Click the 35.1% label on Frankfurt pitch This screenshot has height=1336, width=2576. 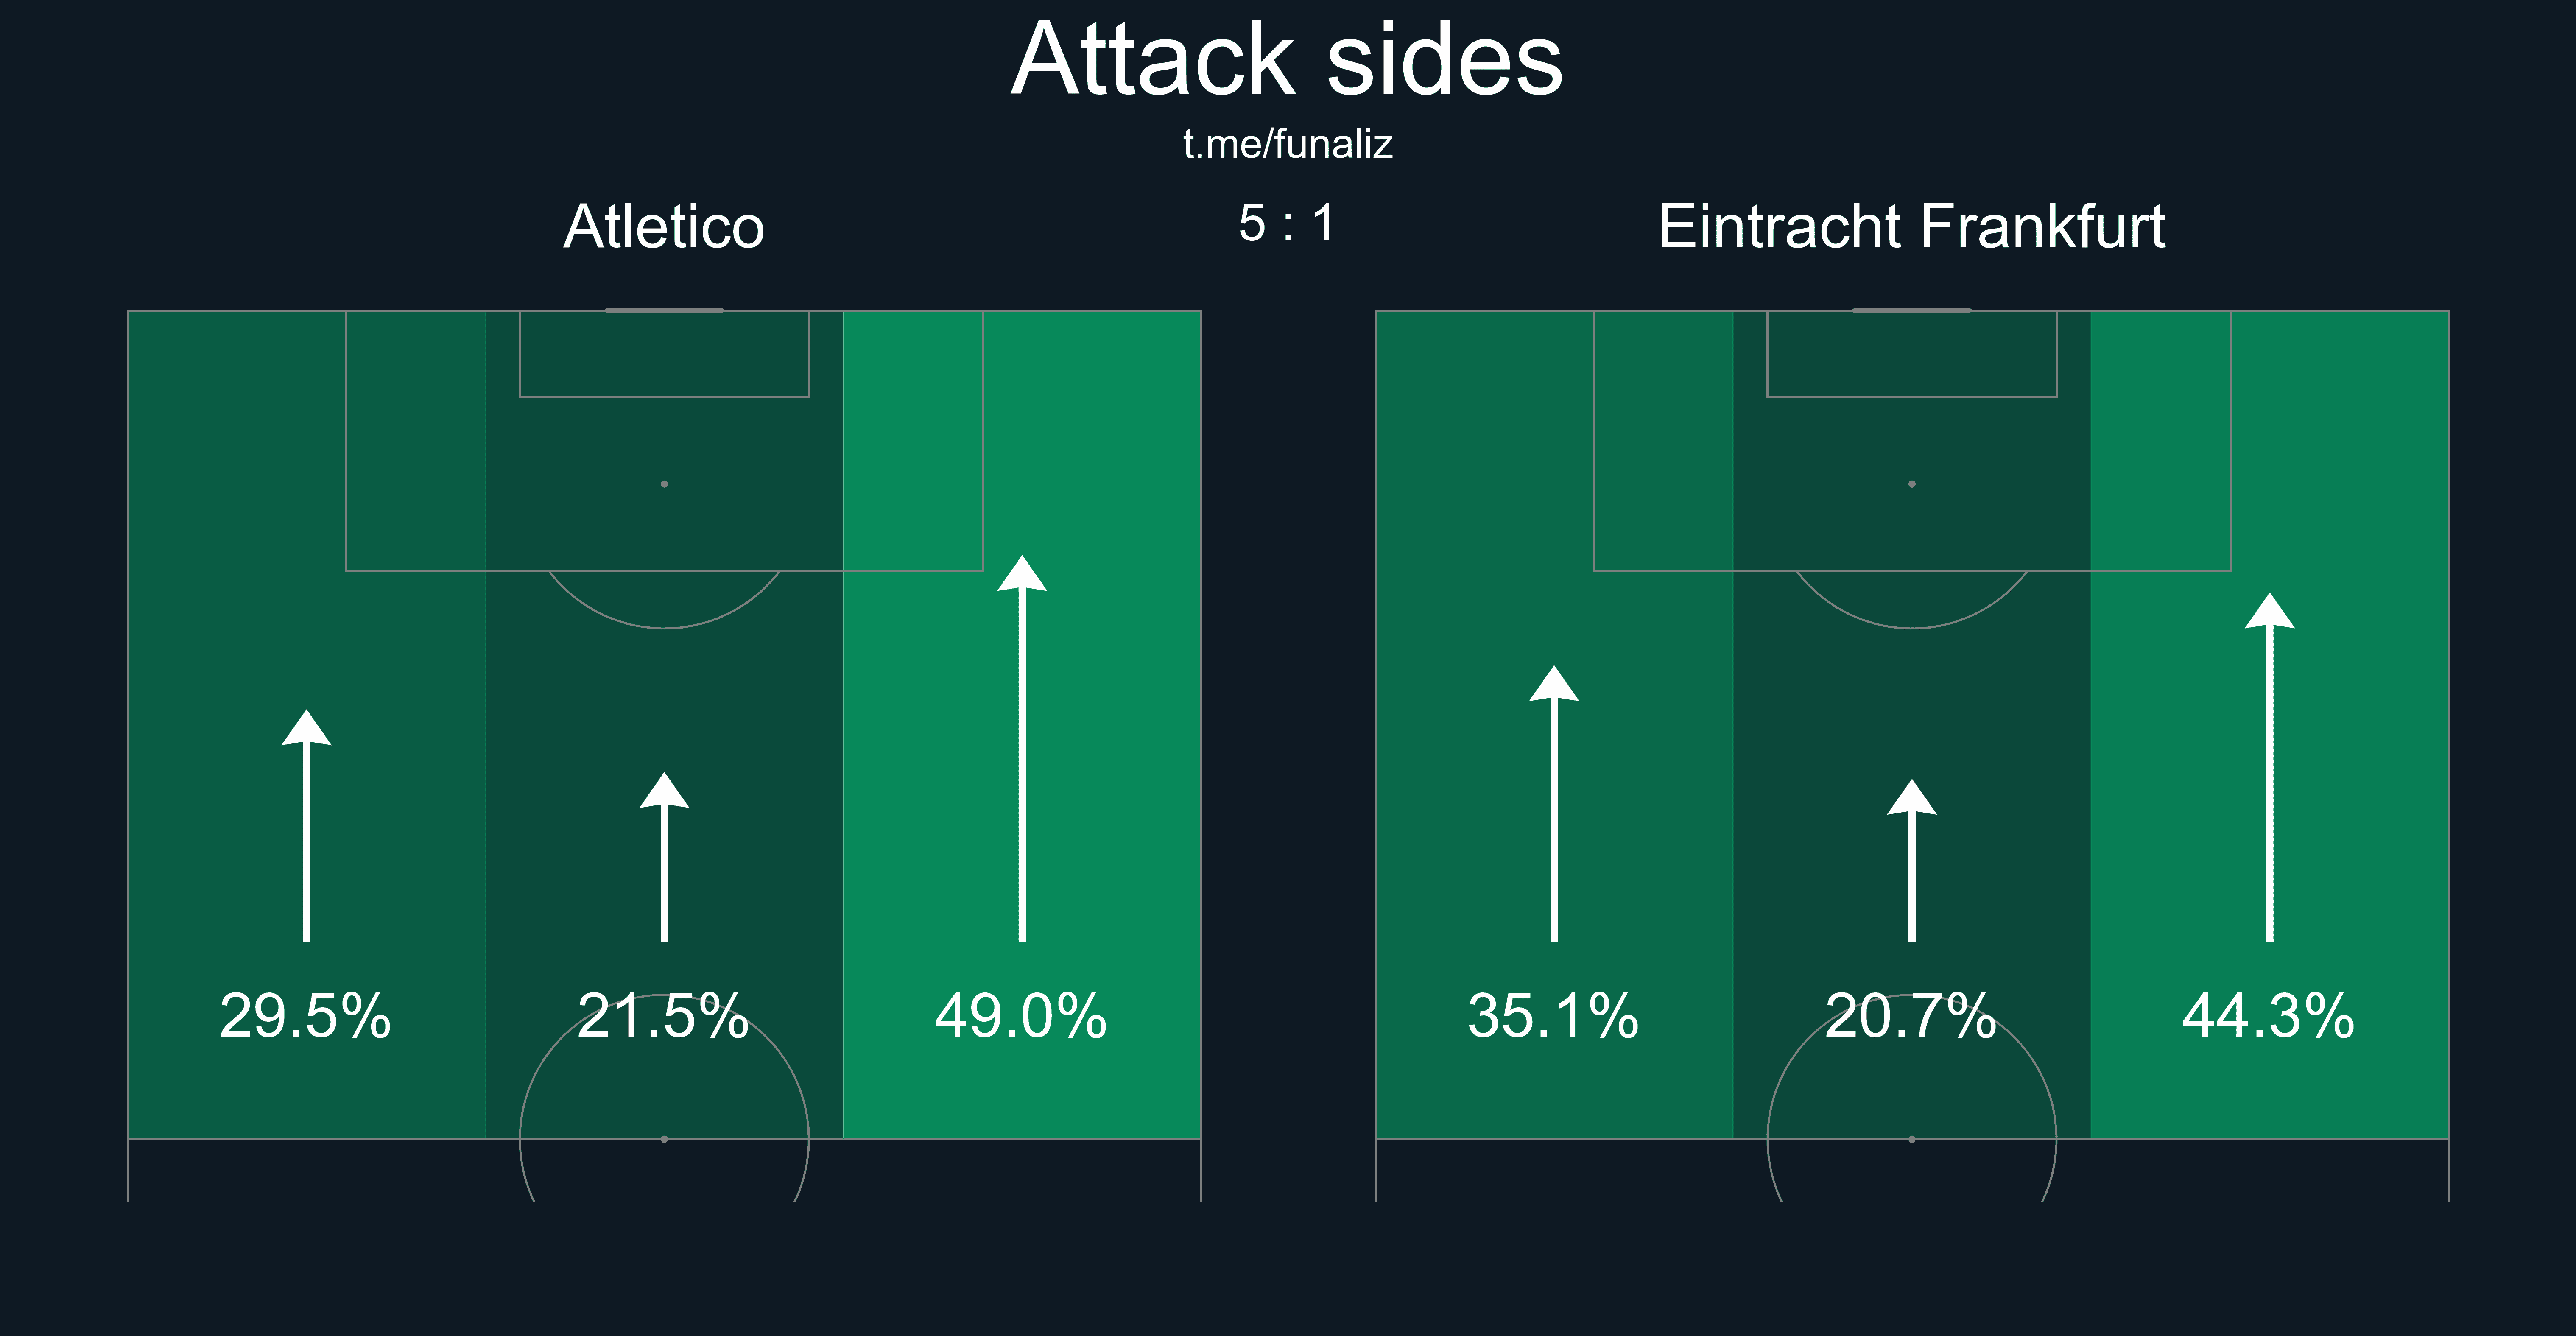tap(1553, 1016)
